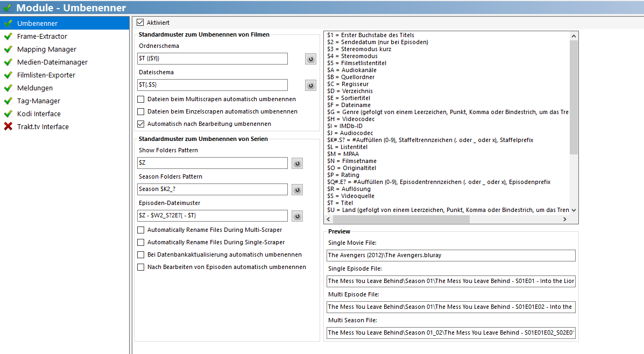Screen dimensions: 644x354
Task: Toggle the Aktiviert checkbox
Action: (x=140, y=23)
